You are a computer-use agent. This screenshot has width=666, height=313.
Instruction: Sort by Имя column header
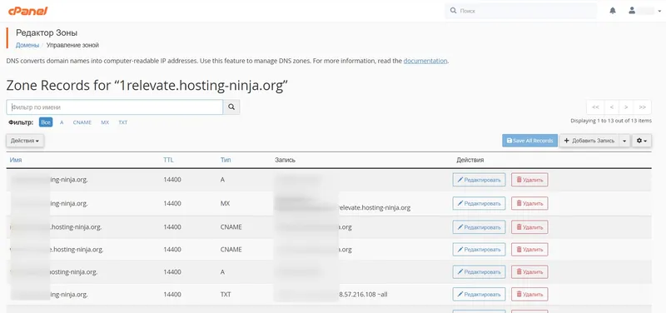(16, 160)
